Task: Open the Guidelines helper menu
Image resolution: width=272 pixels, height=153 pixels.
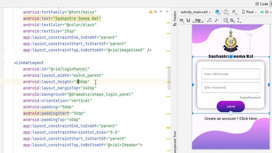Action: pyautogui.click(x=239, y=20)
